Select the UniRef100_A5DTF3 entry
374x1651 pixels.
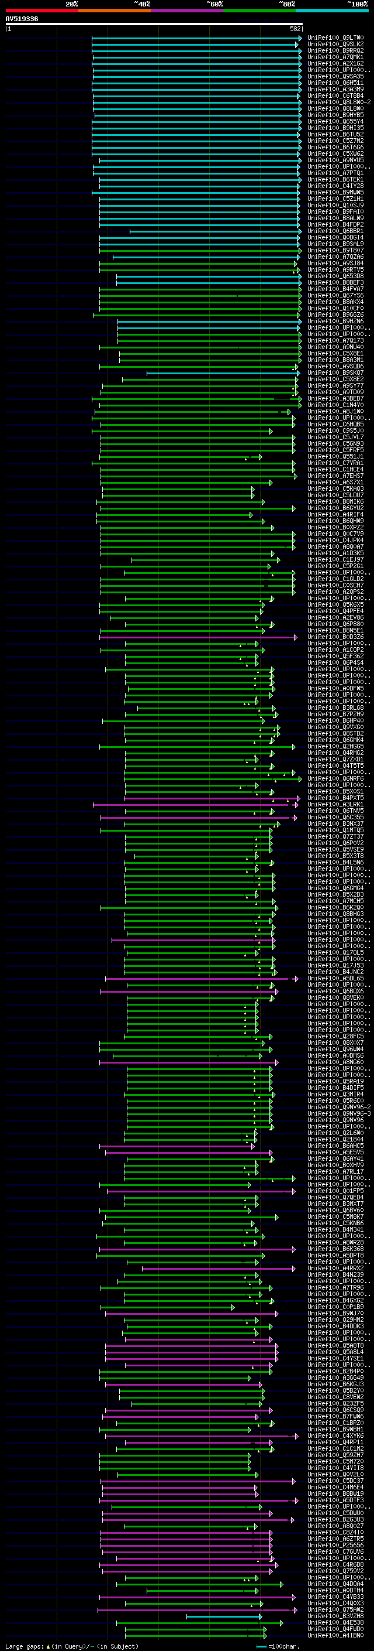click(335, 1500)
